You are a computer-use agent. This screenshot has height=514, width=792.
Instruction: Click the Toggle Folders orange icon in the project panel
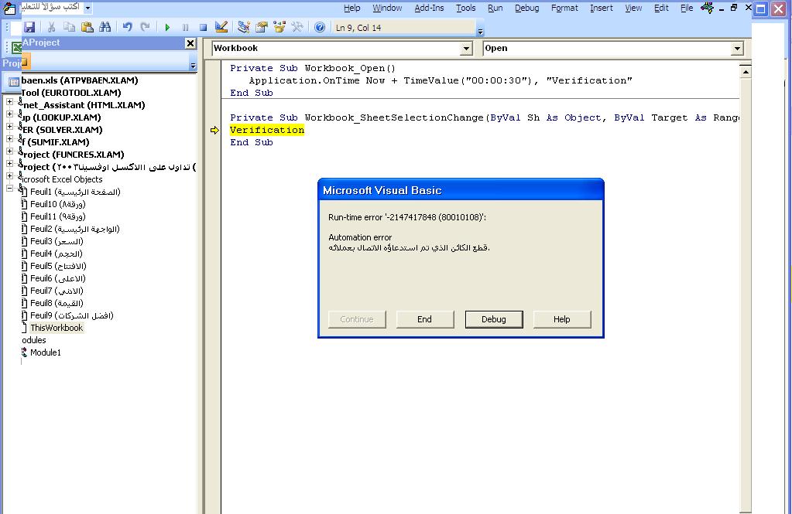click(x=25, y=63)
